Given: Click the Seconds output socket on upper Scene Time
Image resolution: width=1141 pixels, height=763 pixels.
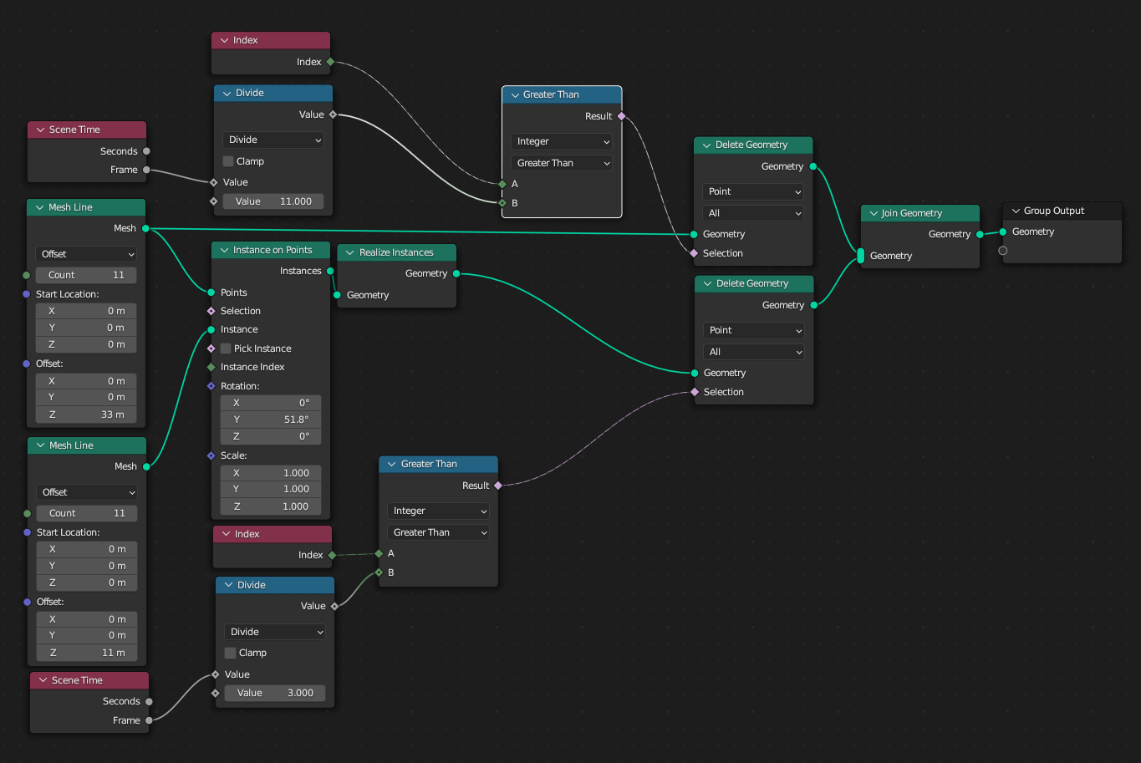Looking at the screenshot, I should click(147, 151).
